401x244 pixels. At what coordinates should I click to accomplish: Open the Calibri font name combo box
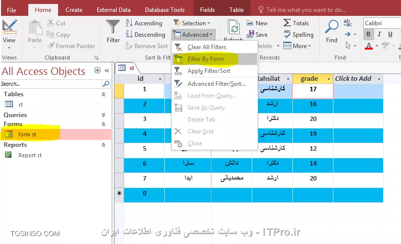(x=382, y=23)
